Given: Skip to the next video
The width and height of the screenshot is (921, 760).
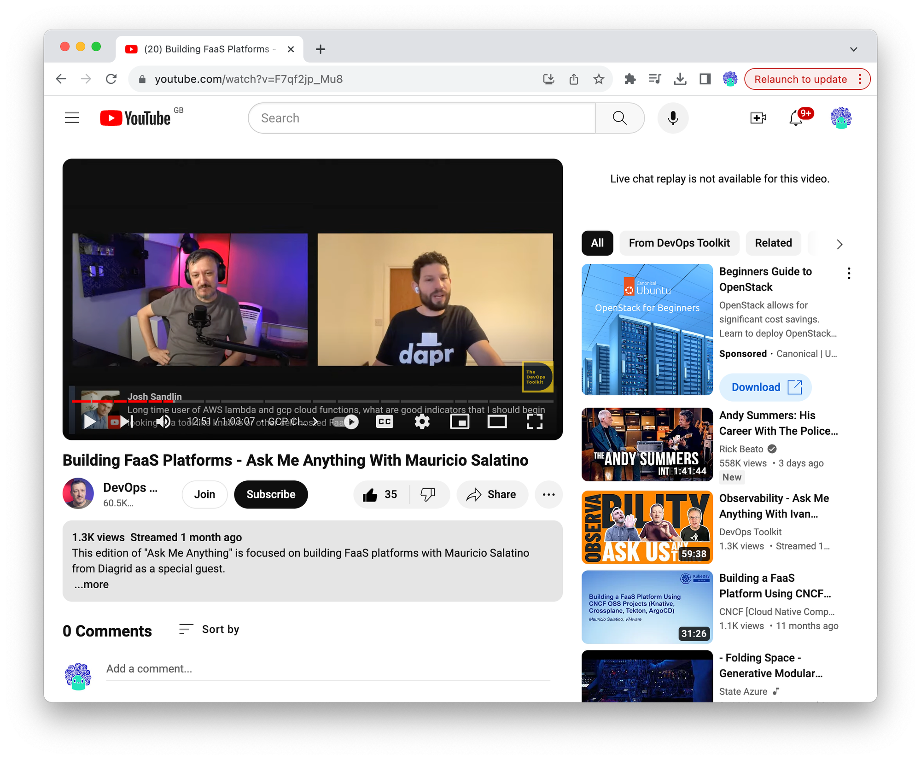Looking at the screenshot, I should coord(127,421).
